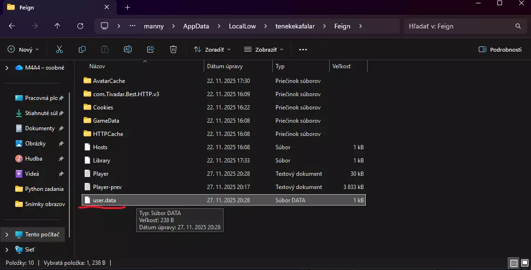The width and height of the screenshot is (531, 270).
Task: Select the AvatarCache folder icon
Action: (x=87, y=81)
